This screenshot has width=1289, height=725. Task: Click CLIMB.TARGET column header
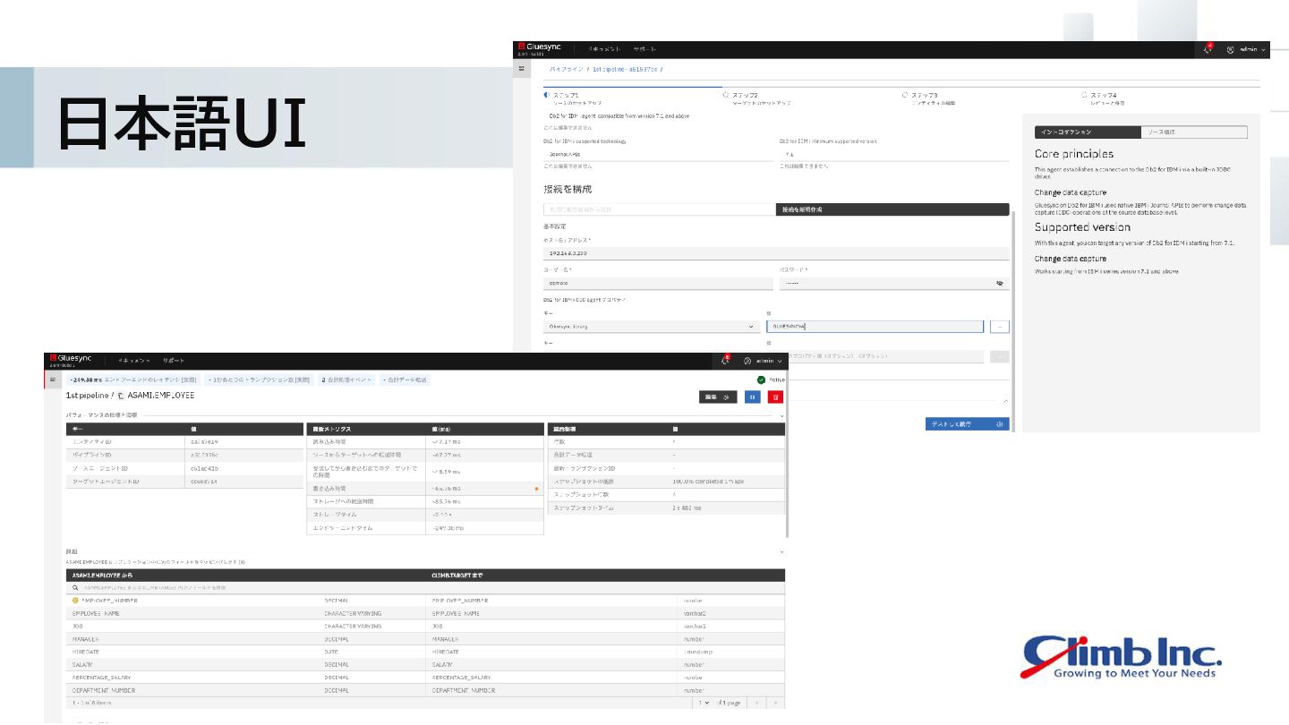tap(457, 574)
